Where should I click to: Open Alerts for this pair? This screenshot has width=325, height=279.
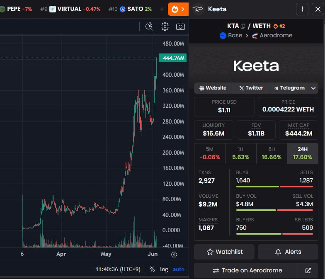288,252
